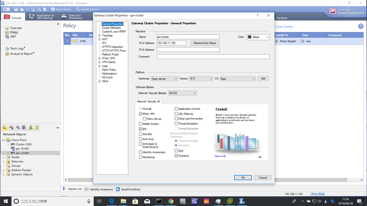367x206 pixels.
Task: Expand IPSec VPN node in dialog tree
Action: point(100,58)
